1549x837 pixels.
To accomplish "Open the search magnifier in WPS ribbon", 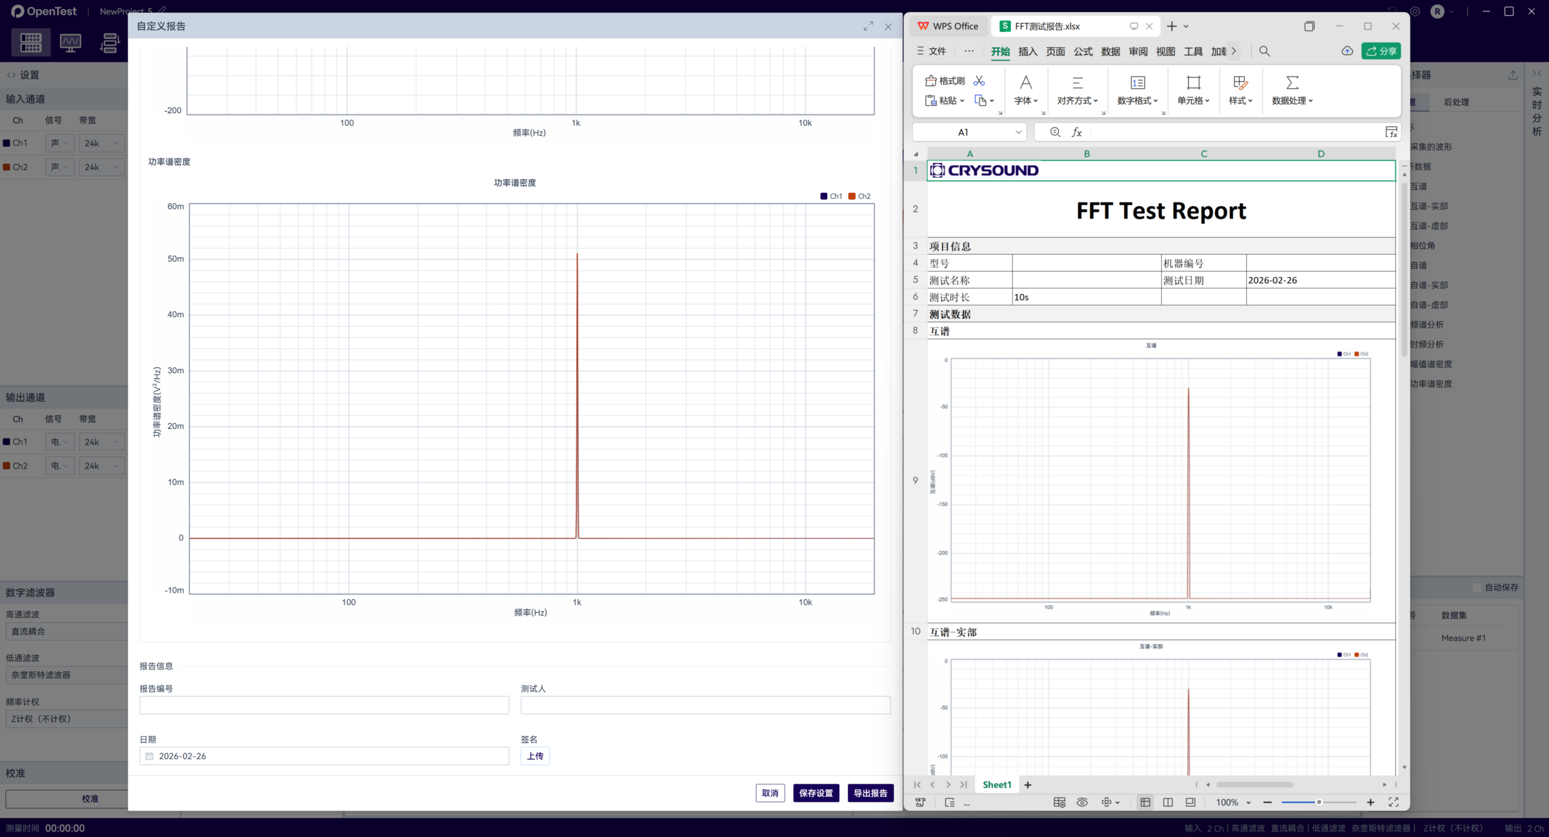I will click(x=1265, y=51).
